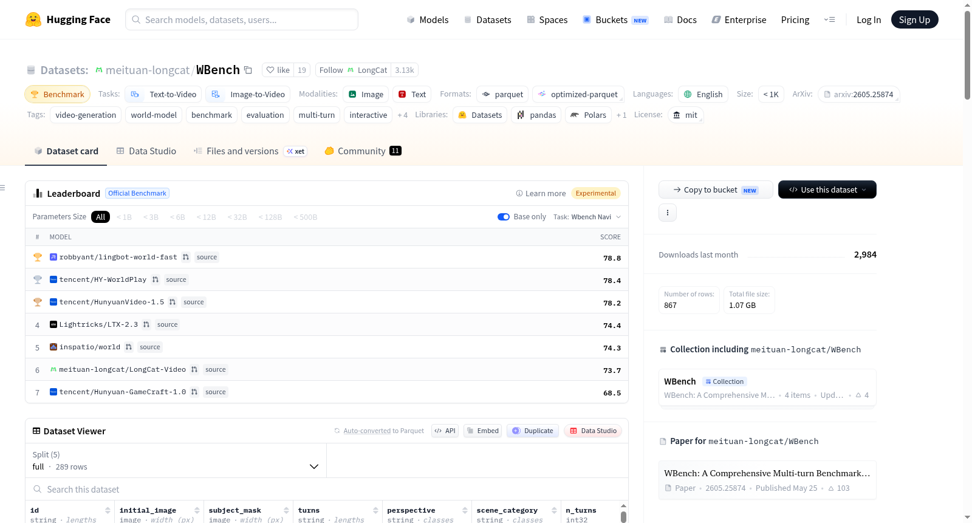The image size is (972, 523).
Task: Click the Hugging Face logo icon
Action: (33, 19)
